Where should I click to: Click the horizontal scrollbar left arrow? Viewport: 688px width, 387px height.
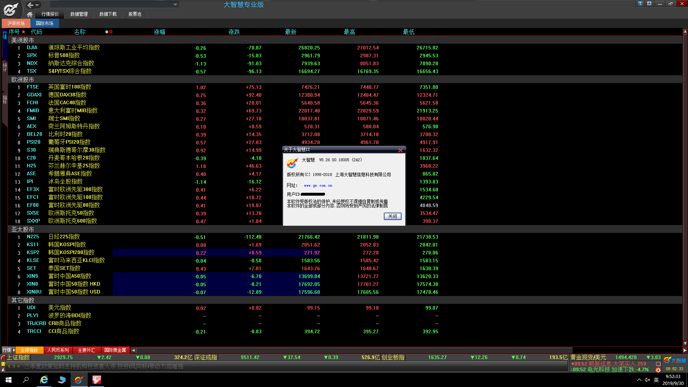pyautogui.click(x=133, y=350)
